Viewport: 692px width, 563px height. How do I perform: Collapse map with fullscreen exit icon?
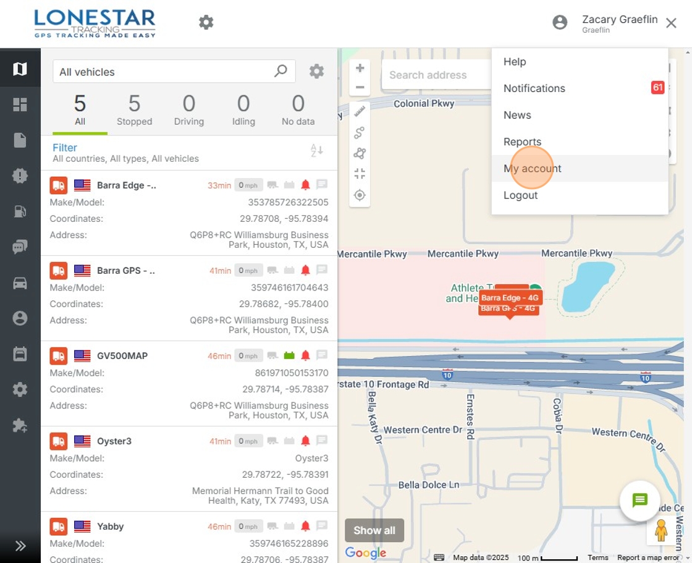point(360,174)
